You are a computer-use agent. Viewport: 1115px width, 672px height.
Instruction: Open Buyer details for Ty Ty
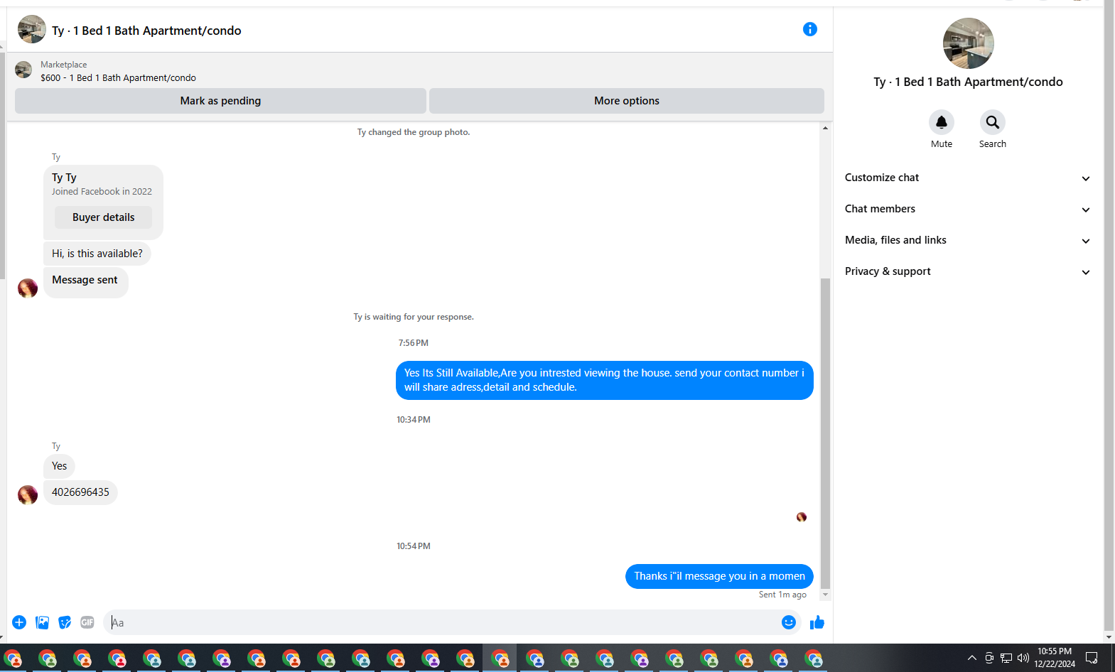tap(103, 217)
